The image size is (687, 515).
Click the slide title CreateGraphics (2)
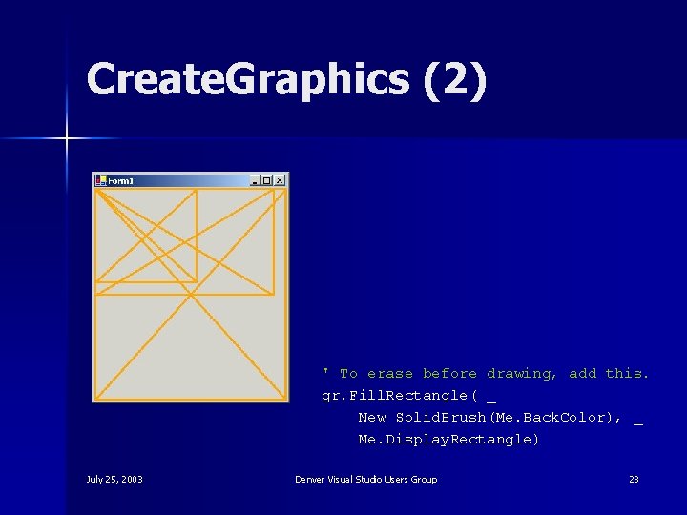[x=287, y=80]
